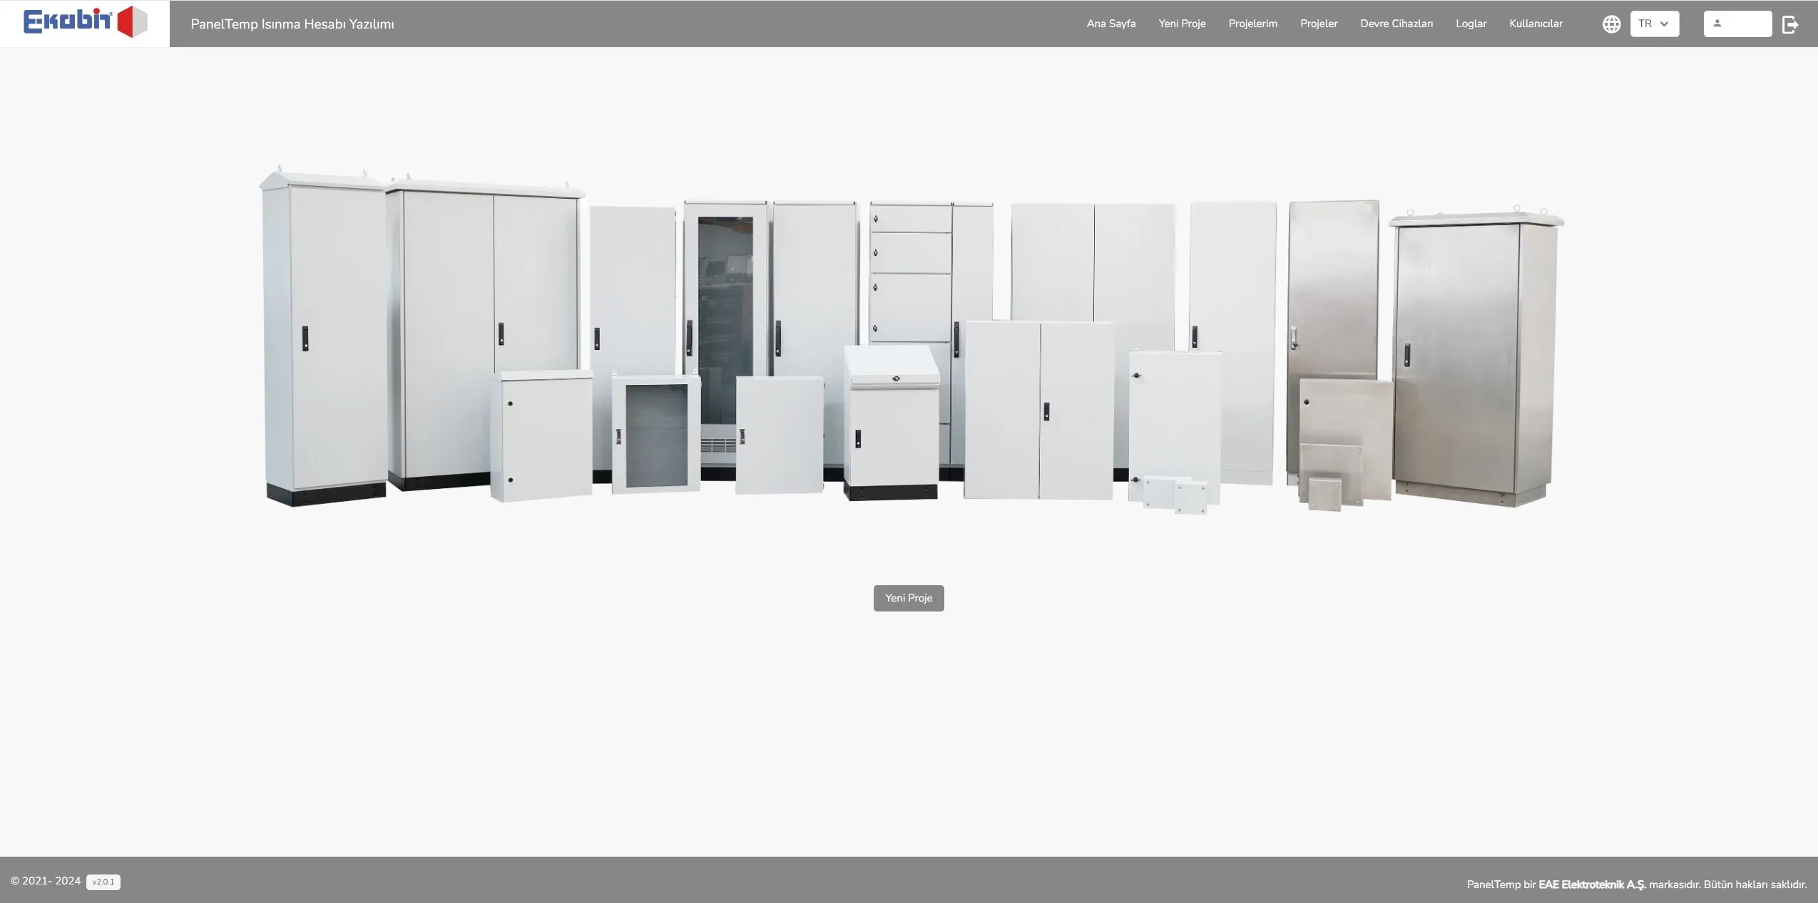The height and width of the screenshot is (903, 1818).
Task: Click the Ekabin logo
Action: click(x=85, y=22)
